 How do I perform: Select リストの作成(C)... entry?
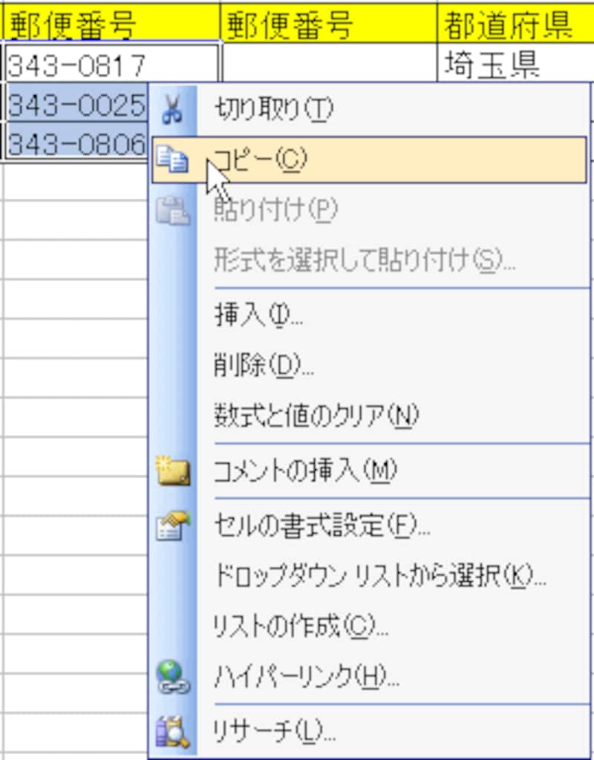[301, 626]
